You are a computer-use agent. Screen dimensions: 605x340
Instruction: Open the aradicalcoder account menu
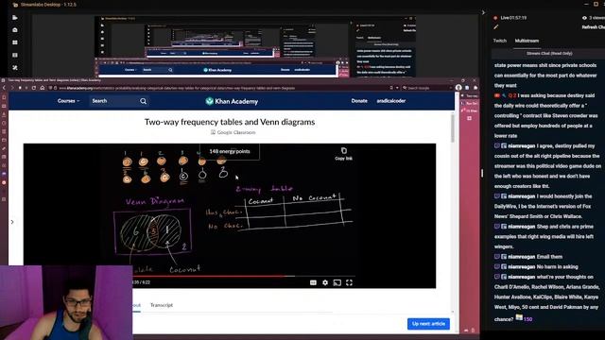pyautogui.click(x=390, y=101)
